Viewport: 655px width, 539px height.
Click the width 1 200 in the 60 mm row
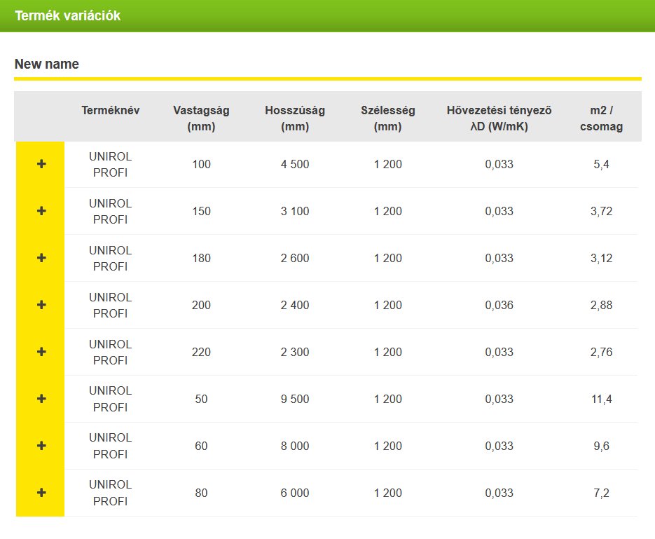click(x=388, y=446)
